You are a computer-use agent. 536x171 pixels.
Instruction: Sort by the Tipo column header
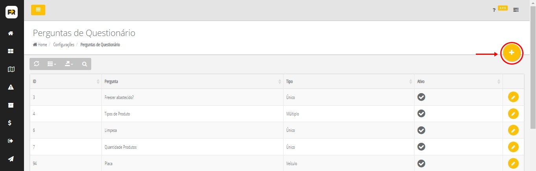coord(348,81)
